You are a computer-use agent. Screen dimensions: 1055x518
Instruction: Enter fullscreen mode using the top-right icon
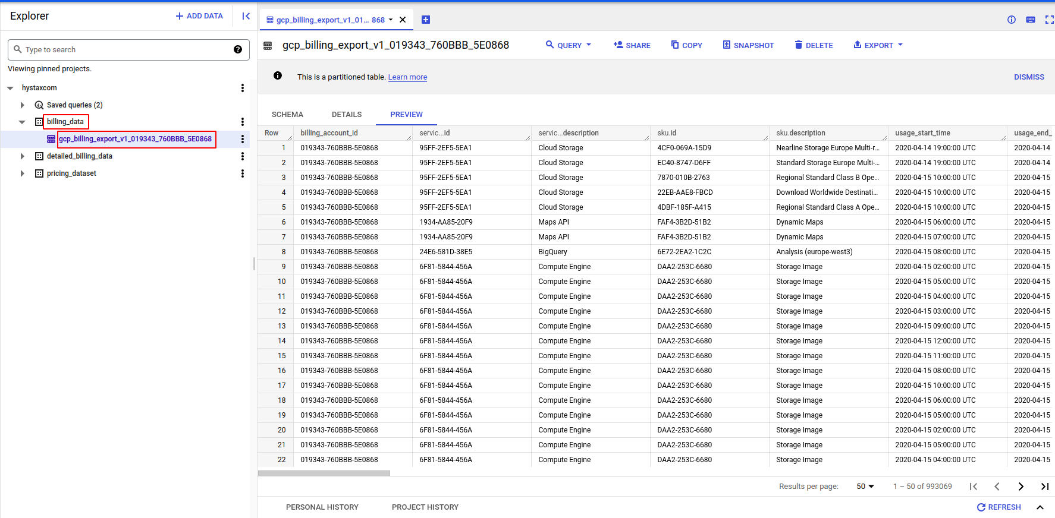(1049, 20)
